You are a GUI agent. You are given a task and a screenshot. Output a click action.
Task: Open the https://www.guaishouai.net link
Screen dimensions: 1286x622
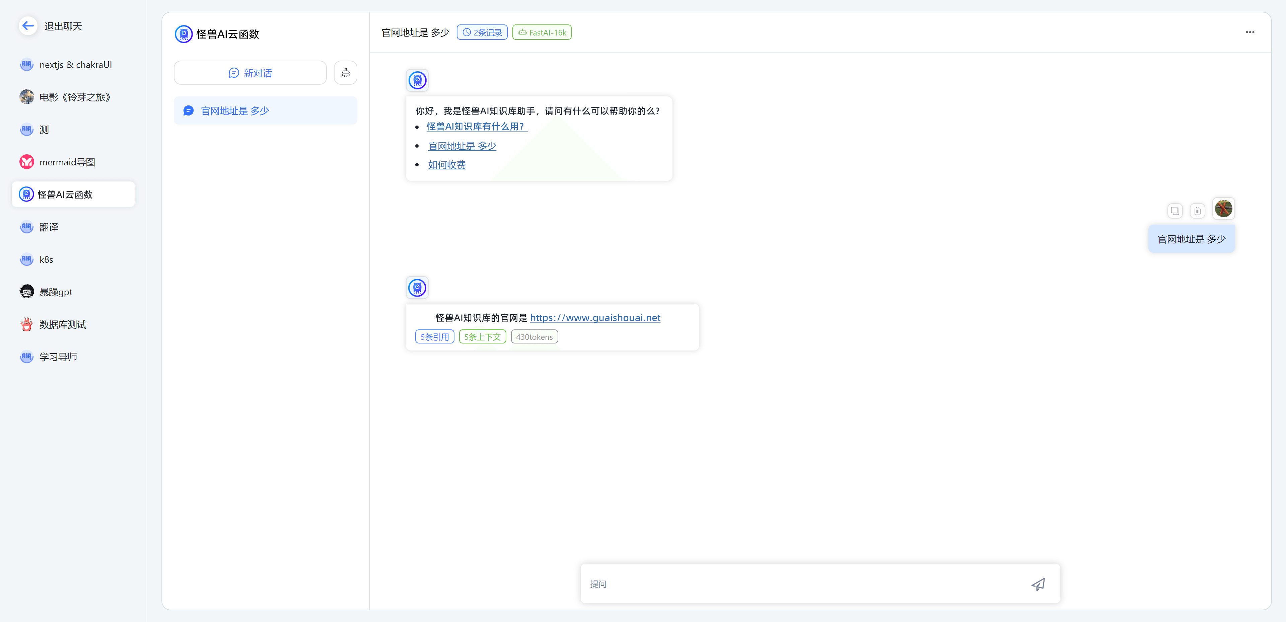[x=595, y=317]
